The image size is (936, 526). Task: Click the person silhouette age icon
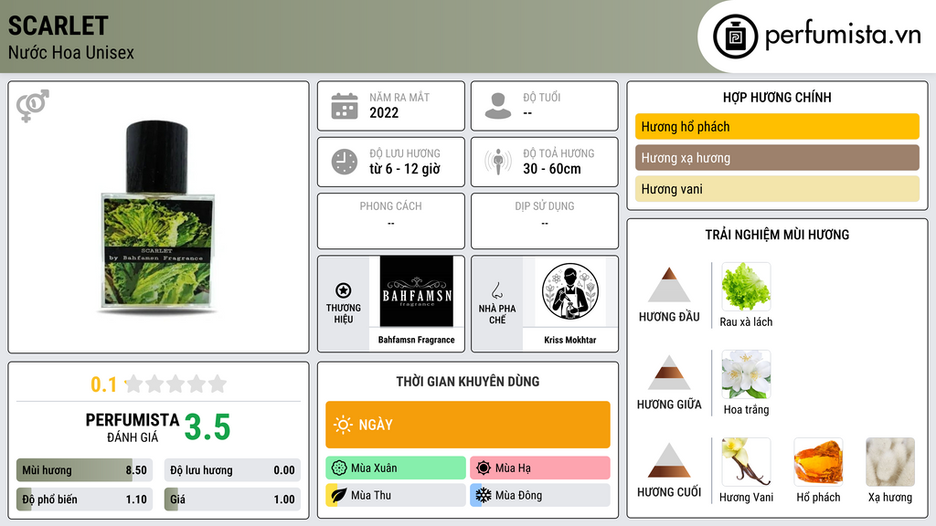(498, 106)
